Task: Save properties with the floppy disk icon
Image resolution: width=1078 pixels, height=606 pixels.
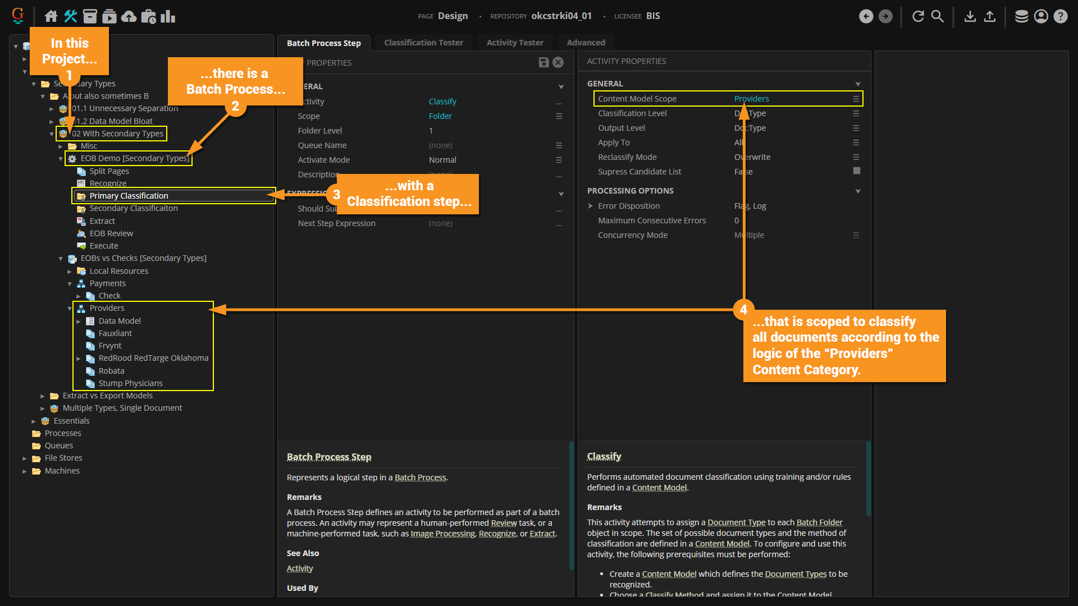Action: [x=543, y=62]
